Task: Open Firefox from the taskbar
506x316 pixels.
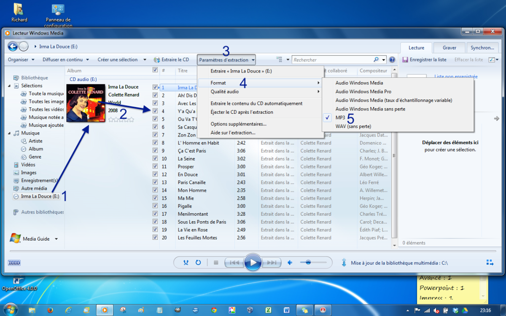Action: (x=50, y=310)
